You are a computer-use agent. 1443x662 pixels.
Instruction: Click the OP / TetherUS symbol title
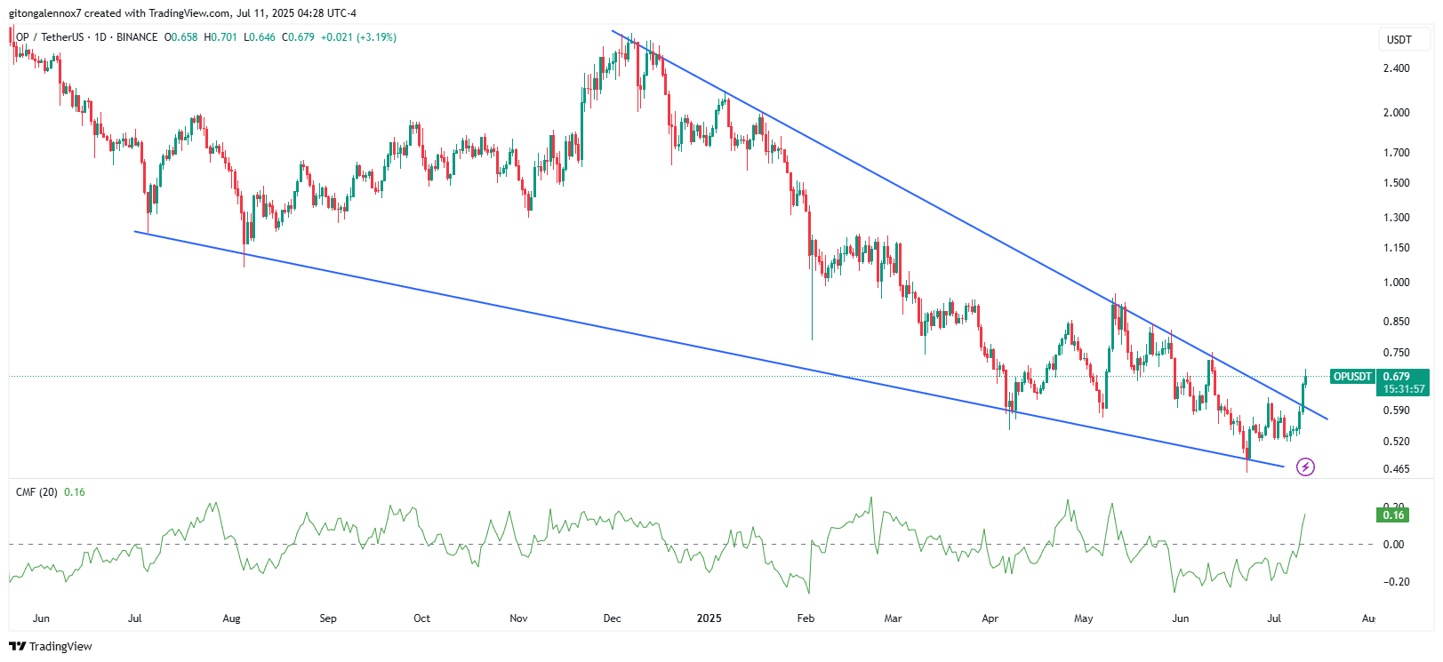[x=50, y=37]
